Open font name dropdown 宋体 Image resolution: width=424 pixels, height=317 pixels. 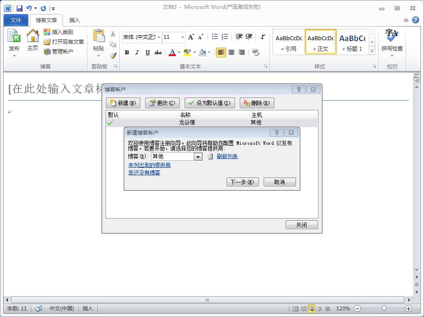click(159, 37)
